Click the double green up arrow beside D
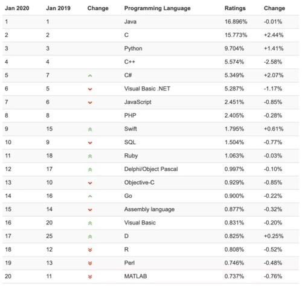Viewport: 302px width, 286px height. (90, 237)
